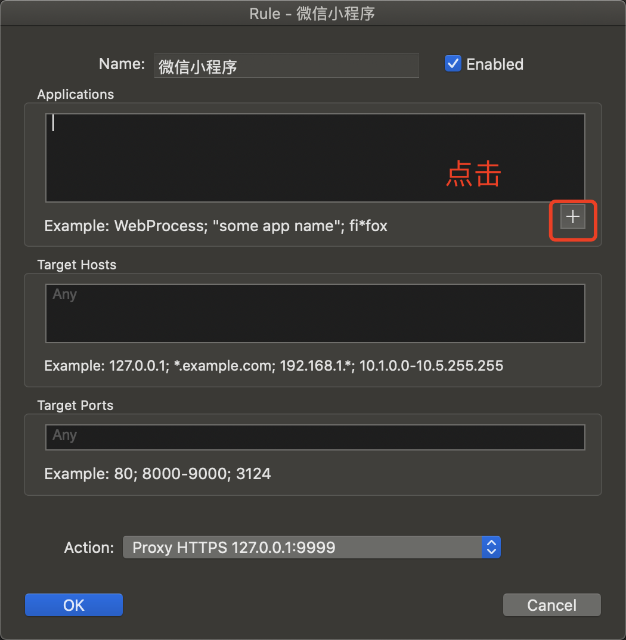
Task: Click the Target Hosts section heading
Action: 77,265
